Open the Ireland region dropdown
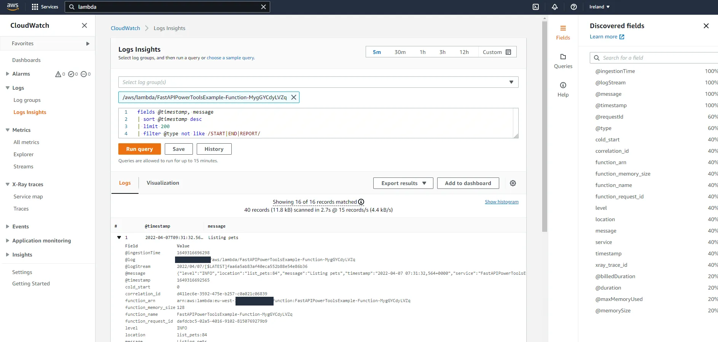This screenshot has height=342, width=718. pos(598,7)
